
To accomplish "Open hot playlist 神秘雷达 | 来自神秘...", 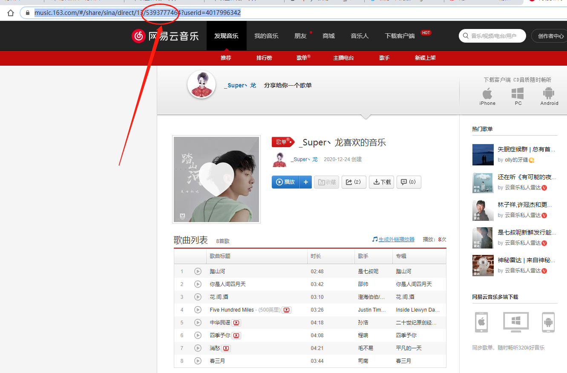I will pos(527,260).
